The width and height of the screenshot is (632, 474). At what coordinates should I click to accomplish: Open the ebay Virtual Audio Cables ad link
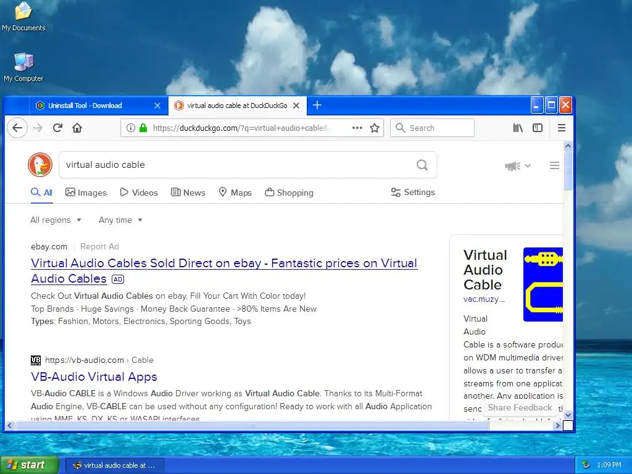coord(224,271)
